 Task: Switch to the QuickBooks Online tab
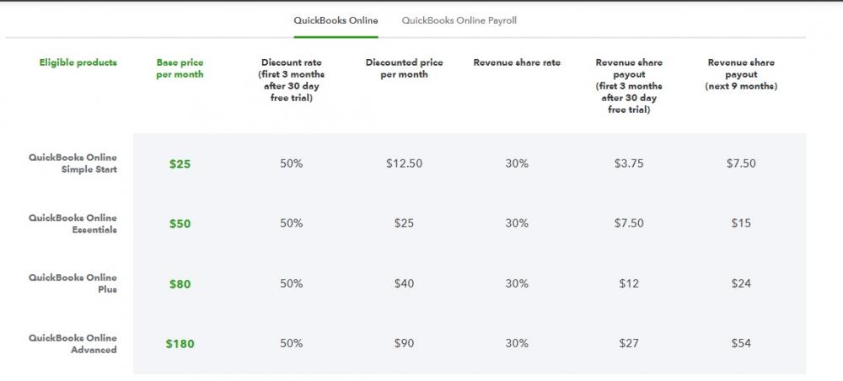pos(336,20)
